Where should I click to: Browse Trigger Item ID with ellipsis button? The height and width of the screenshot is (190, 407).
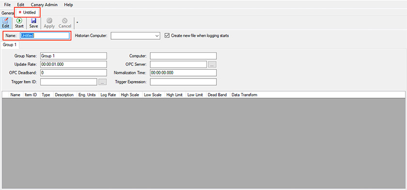click(x=102, y=82)
